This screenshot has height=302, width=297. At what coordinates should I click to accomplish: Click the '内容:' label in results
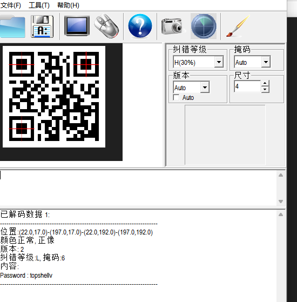tap(9, 266)
